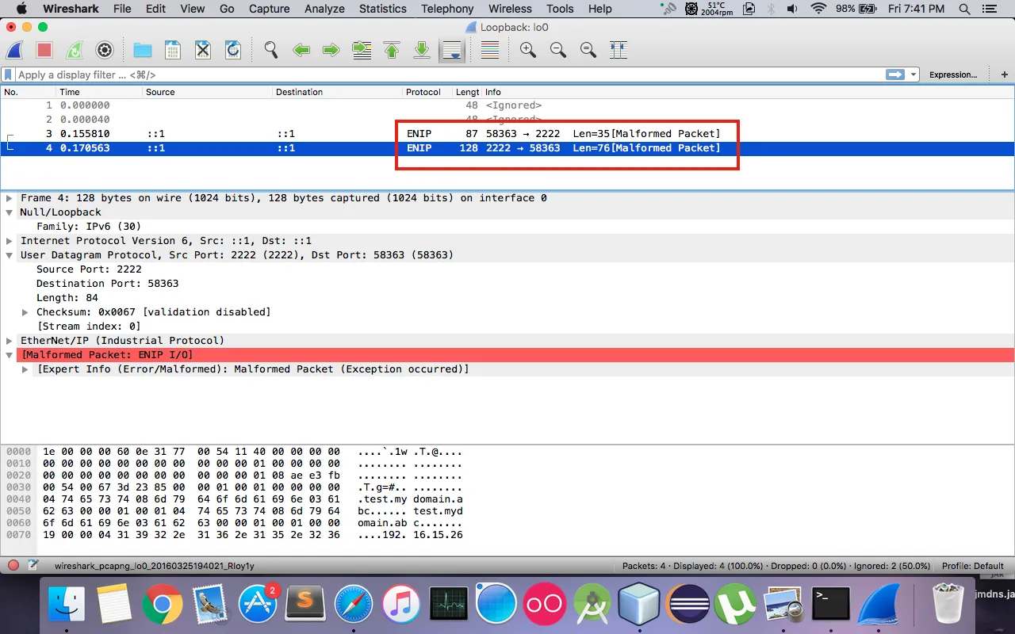Click the display filter input field
Image resolution: width=1015 pixels, height=634 pixels.
tap(448, 74)
